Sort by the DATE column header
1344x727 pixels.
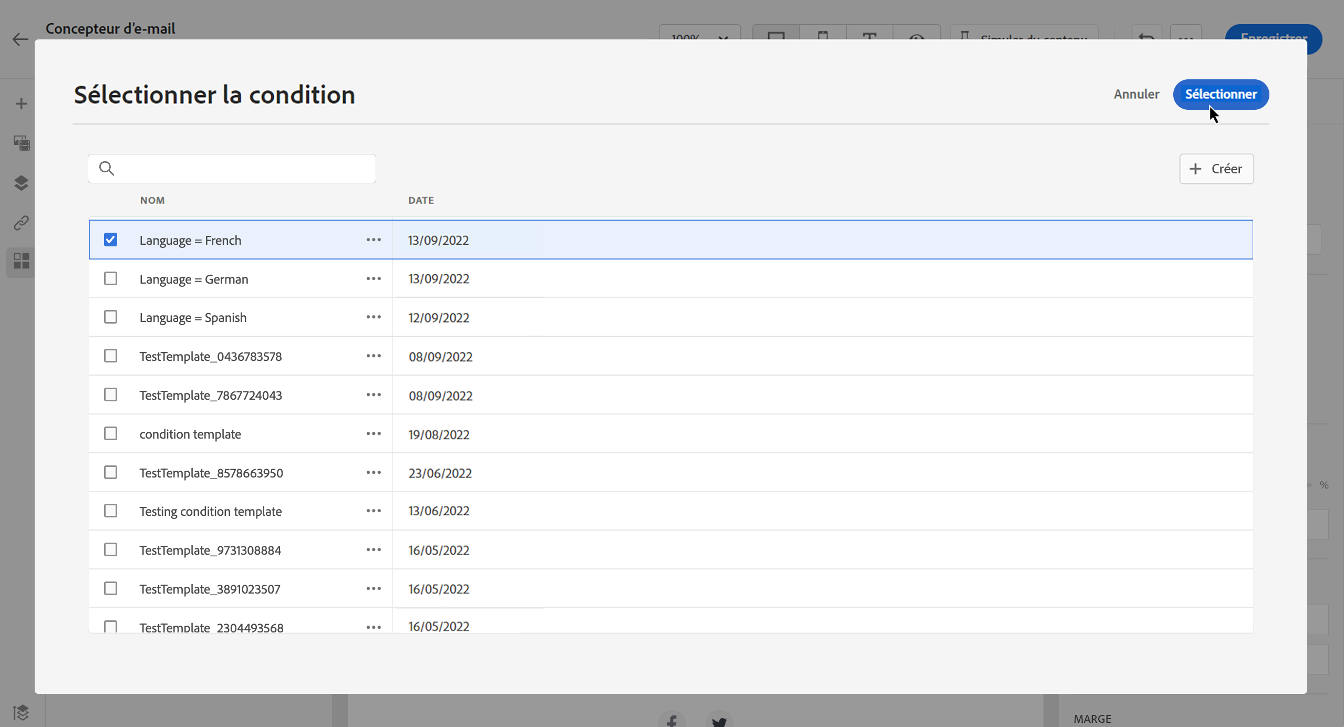click(x=421, y=200)
